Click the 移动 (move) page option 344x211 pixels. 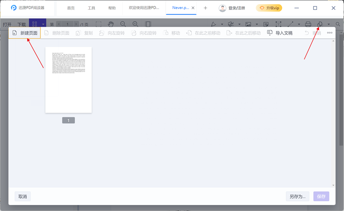172,33
